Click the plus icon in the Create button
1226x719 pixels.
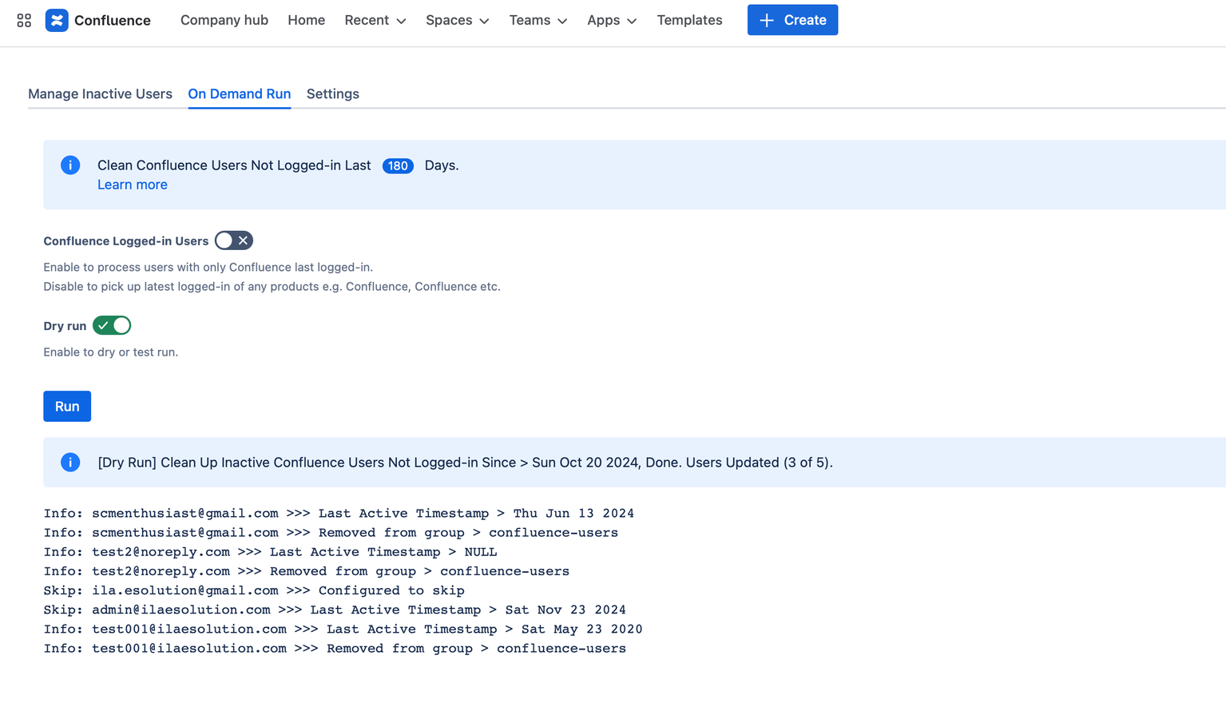pyautogui.click(x=767, y=20)
